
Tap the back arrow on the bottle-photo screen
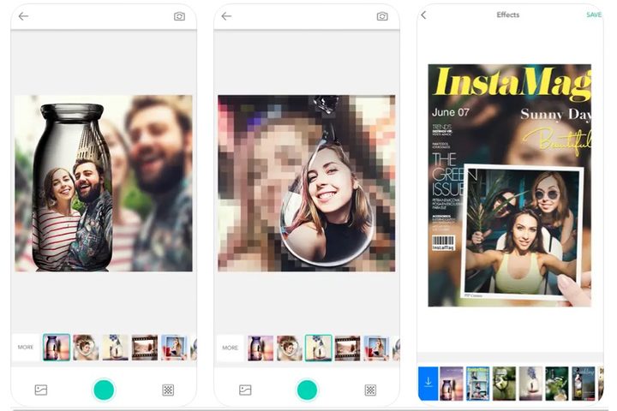tap(24, 16)
